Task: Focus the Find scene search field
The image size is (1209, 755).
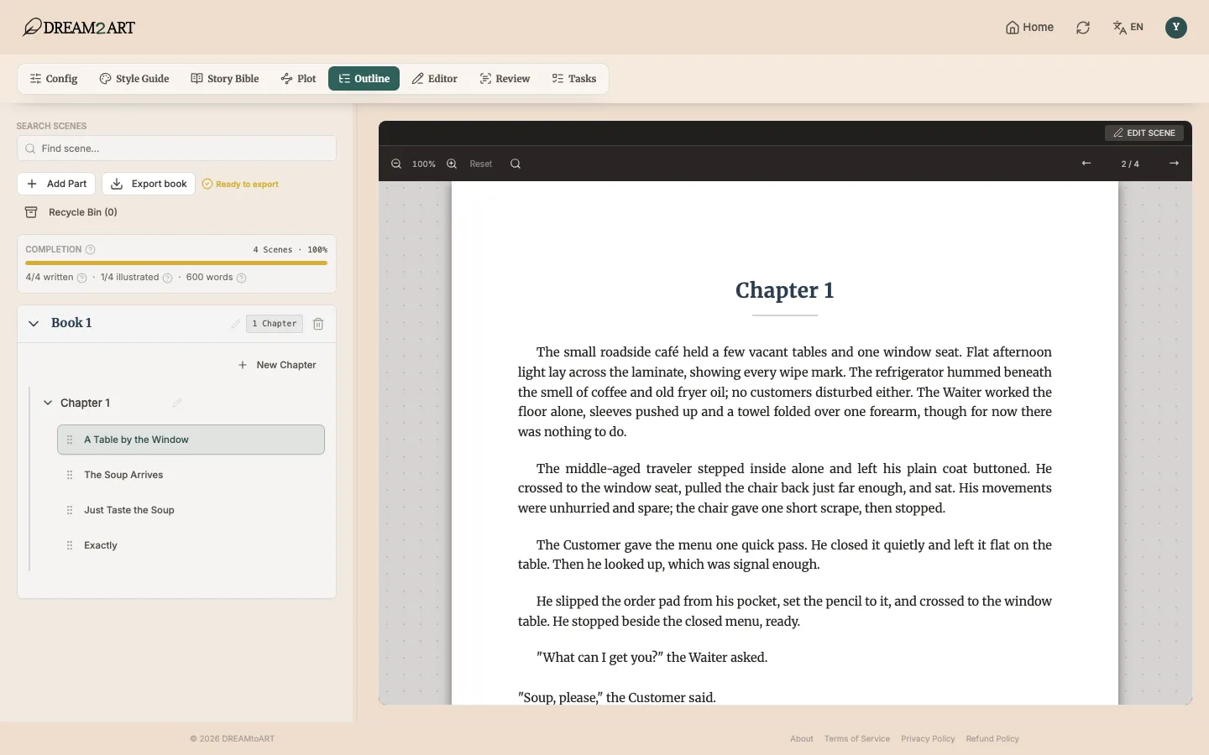Action: point(176,148)
